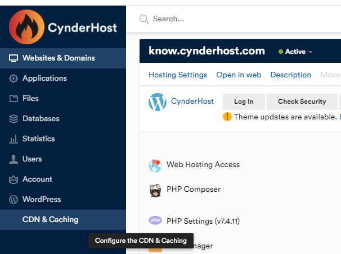This screenshot has width=341, height=254.
Task: Click the PHP Composer icon
Action: pos(155,190)
